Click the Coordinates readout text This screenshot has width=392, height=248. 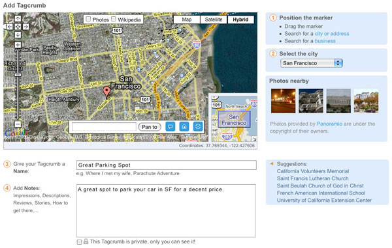click(216, 146)
